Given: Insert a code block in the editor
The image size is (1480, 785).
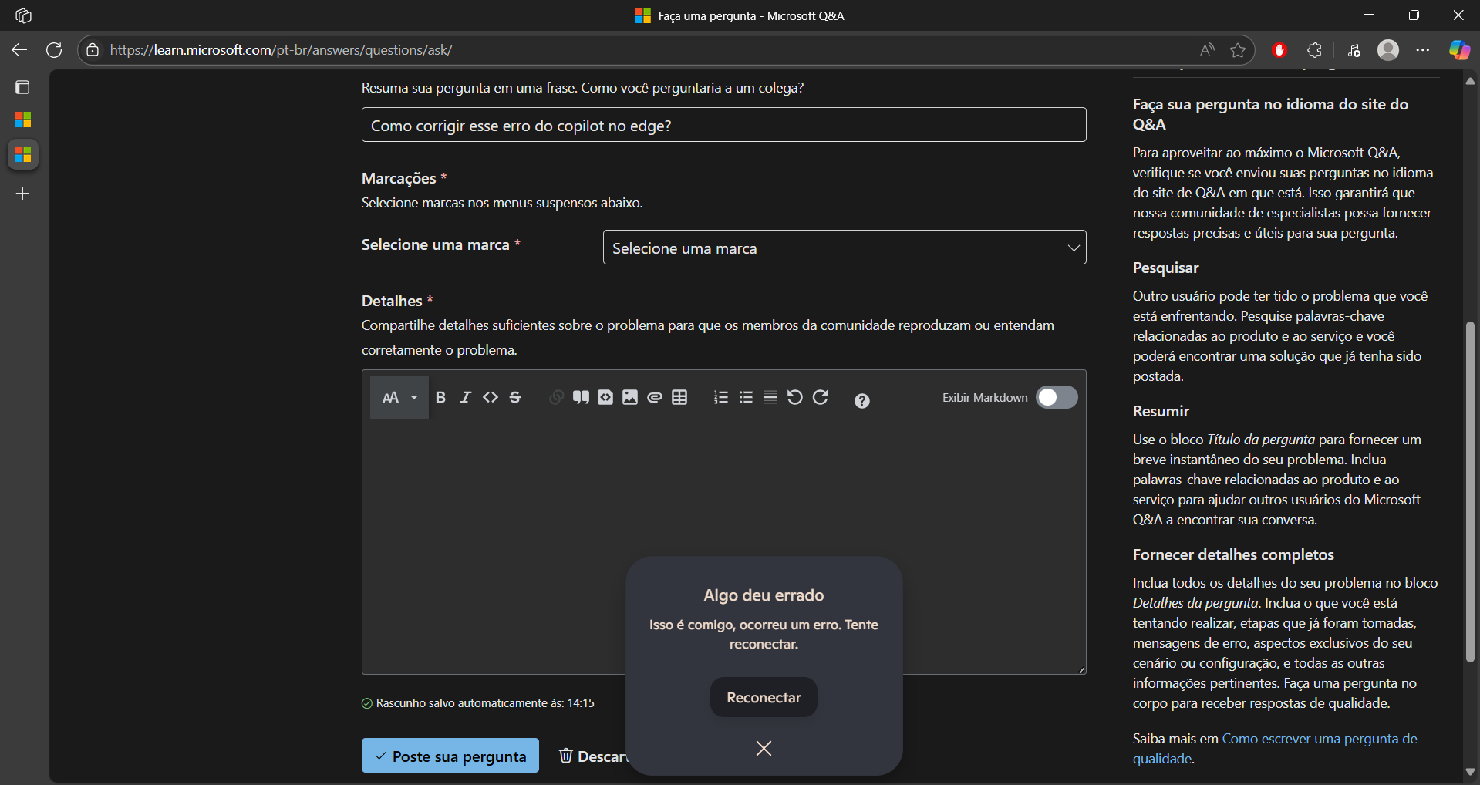Looking at the screenshot, I should click(x=605, y=397).
